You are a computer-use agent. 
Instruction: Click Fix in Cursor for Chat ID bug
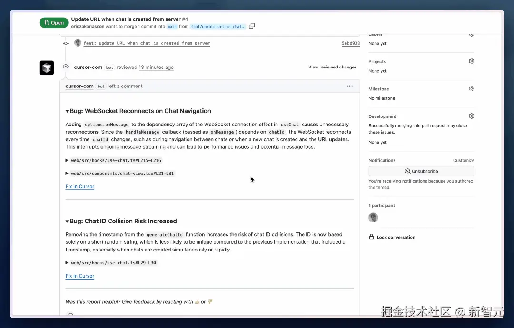(x=80, y=276)
